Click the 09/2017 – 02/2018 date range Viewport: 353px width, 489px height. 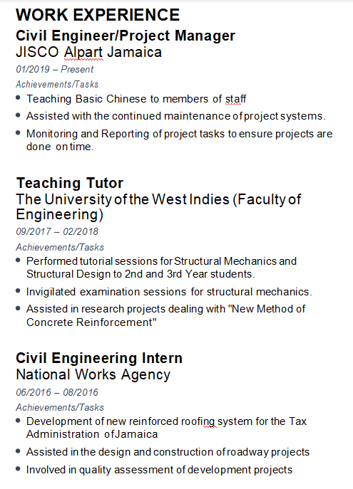click(x=57, y=231)
